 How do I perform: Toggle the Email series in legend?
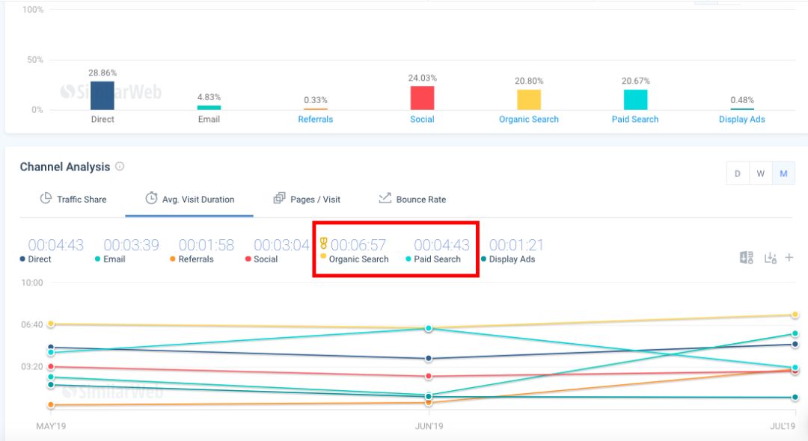(110, 259)
